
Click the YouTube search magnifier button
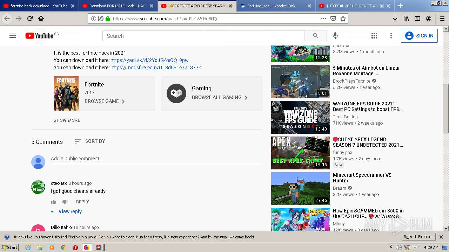(315, 36)
